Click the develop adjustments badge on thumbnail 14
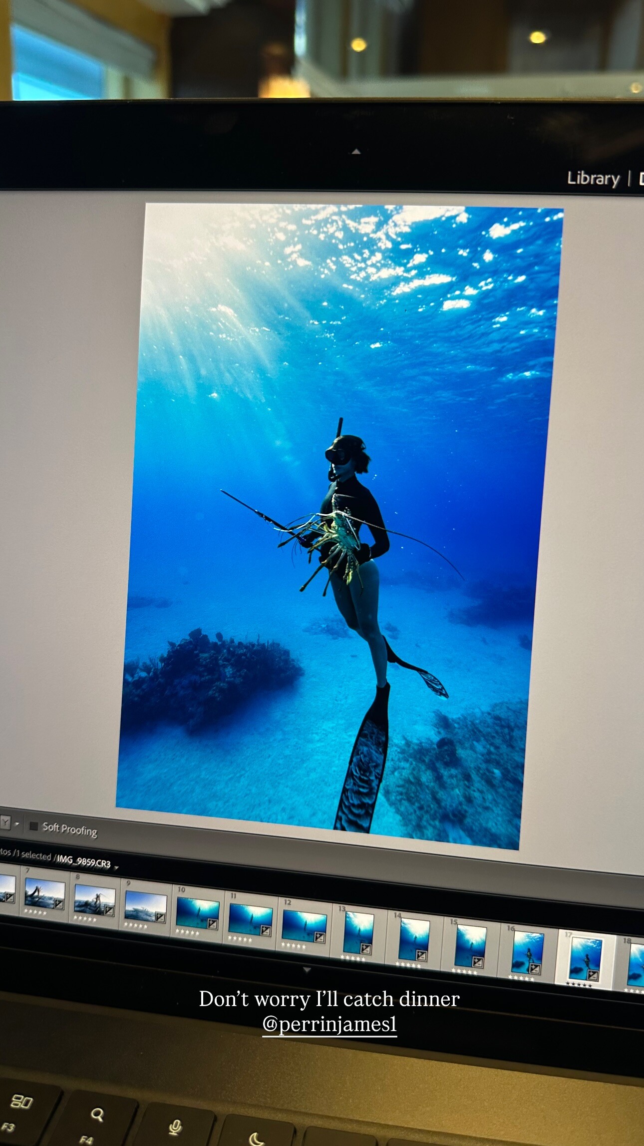The width and height of the screenshot is (644, 1146). (x=421, y=955)
